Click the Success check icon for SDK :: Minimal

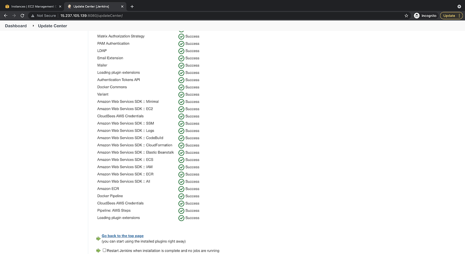[181, 102]
